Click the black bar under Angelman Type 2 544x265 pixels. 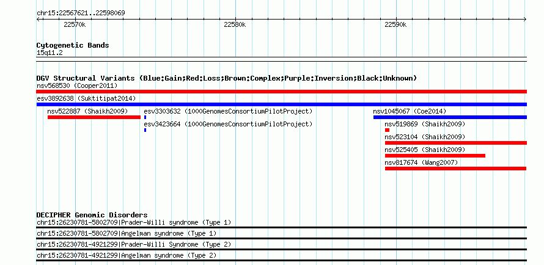281,261
